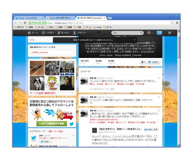
Task: Open 詳細 link under the first tweet
Action: tap(112, 89)
